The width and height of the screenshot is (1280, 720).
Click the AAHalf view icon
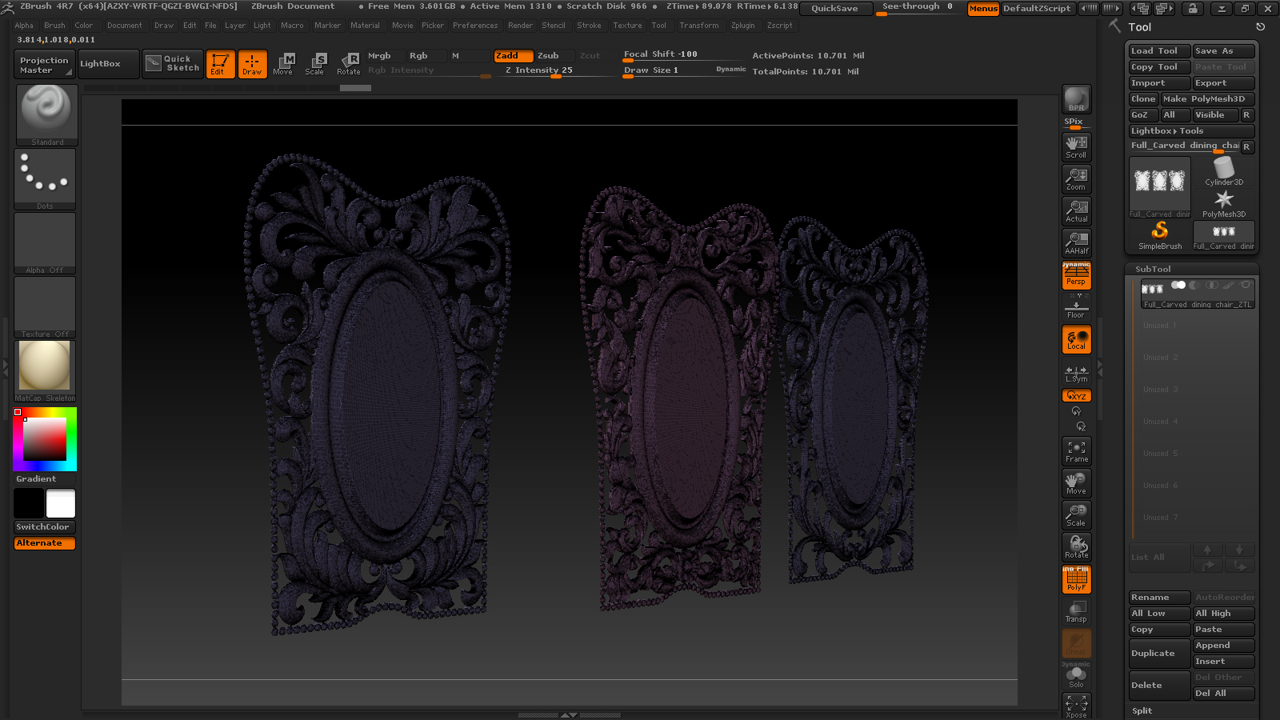coord(1076,243)
